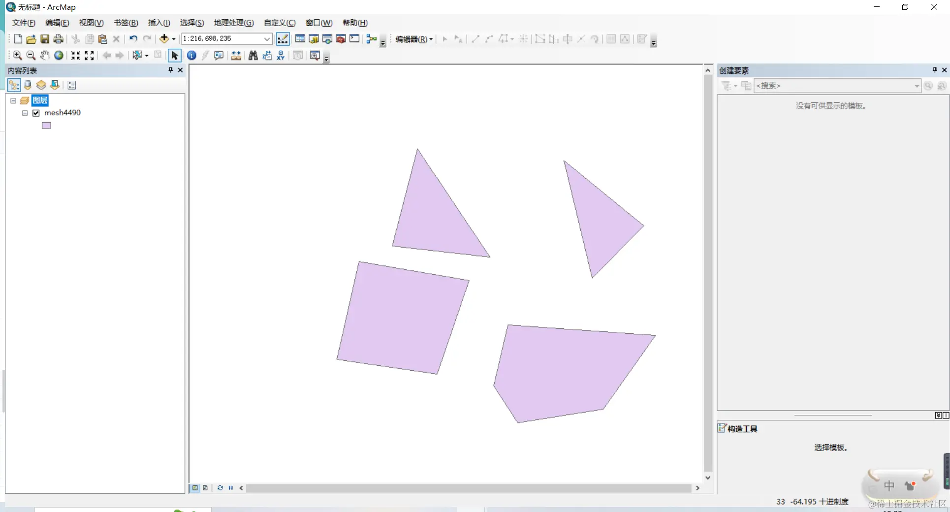Undo the last action
The height and width of the screenshot is (512, 950).
click(133, 39)
